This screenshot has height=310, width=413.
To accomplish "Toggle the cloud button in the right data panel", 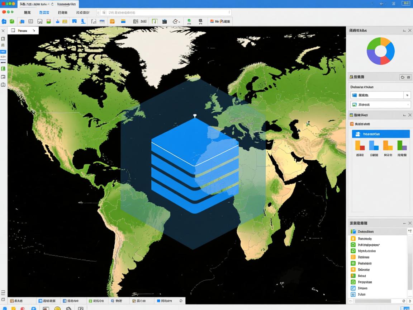I will pos(403,77).
